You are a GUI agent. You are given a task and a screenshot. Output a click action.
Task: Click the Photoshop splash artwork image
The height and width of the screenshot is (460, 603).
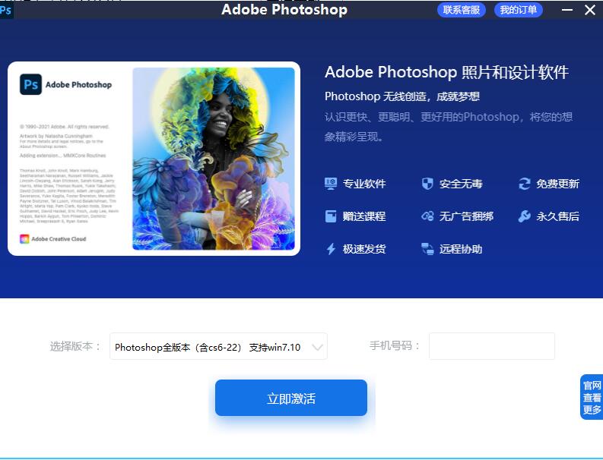[214, 159]
